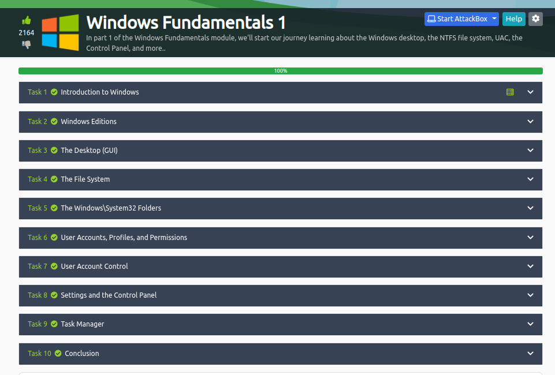Viewport: 555px width, 375px height.
Task: Open 'The Windows\System32 Folders' task title
Action: (111, 208)
